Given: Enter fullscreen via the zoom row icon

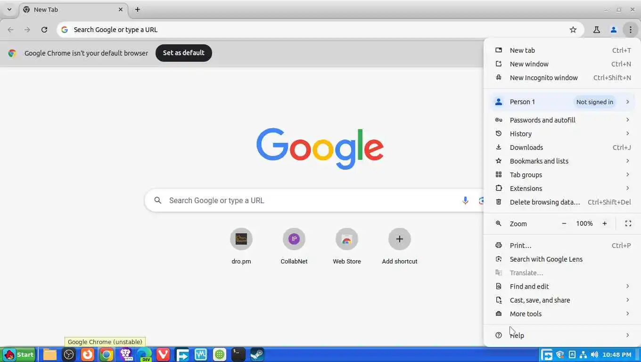Looking at the screenshot, I should pos(628,224).
